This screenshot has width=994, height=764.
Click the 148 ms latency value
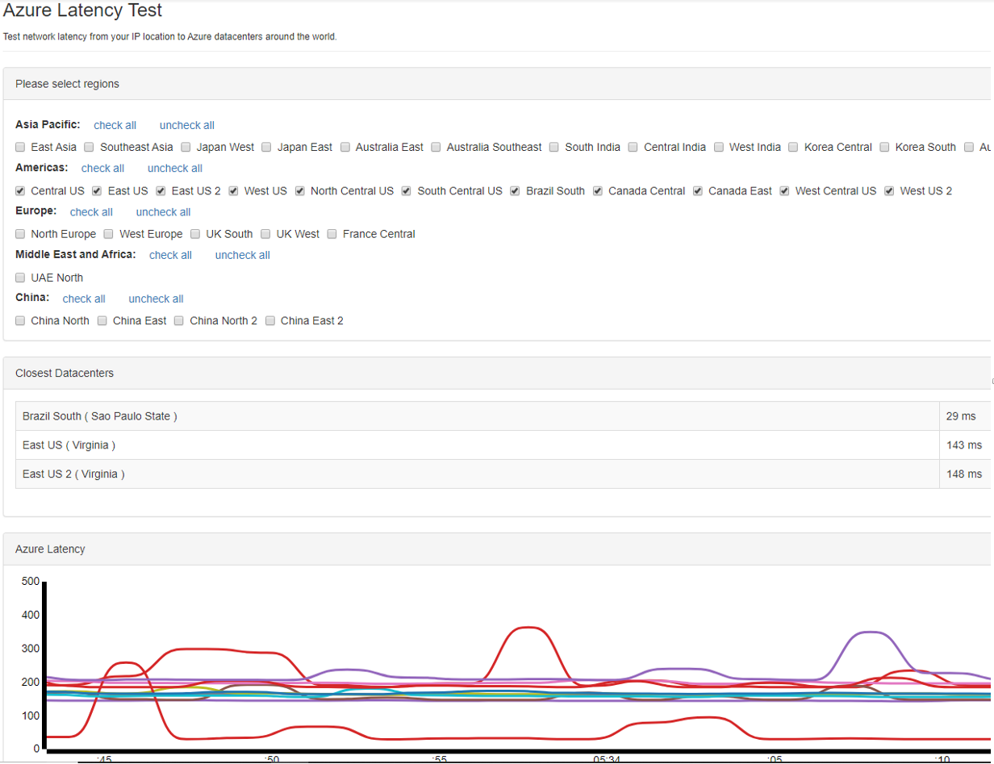pos(964,474)
